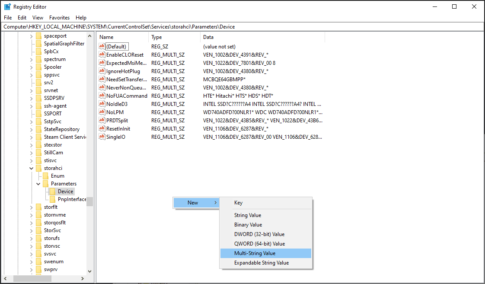Open the View menu
Image resolution: width=485 pixels, height=284 pixels.
coord(38,18)
